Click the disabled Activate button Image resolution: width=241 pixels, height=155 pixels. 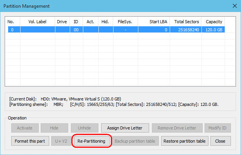point(25,128)
